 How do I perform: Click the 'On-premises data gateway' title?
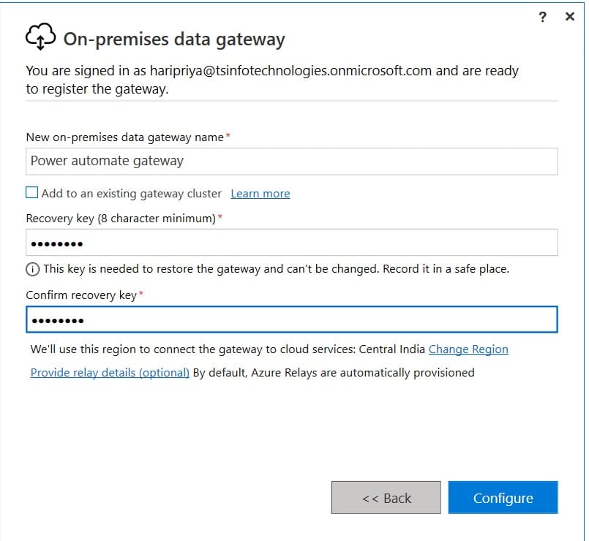pos(174,39)
